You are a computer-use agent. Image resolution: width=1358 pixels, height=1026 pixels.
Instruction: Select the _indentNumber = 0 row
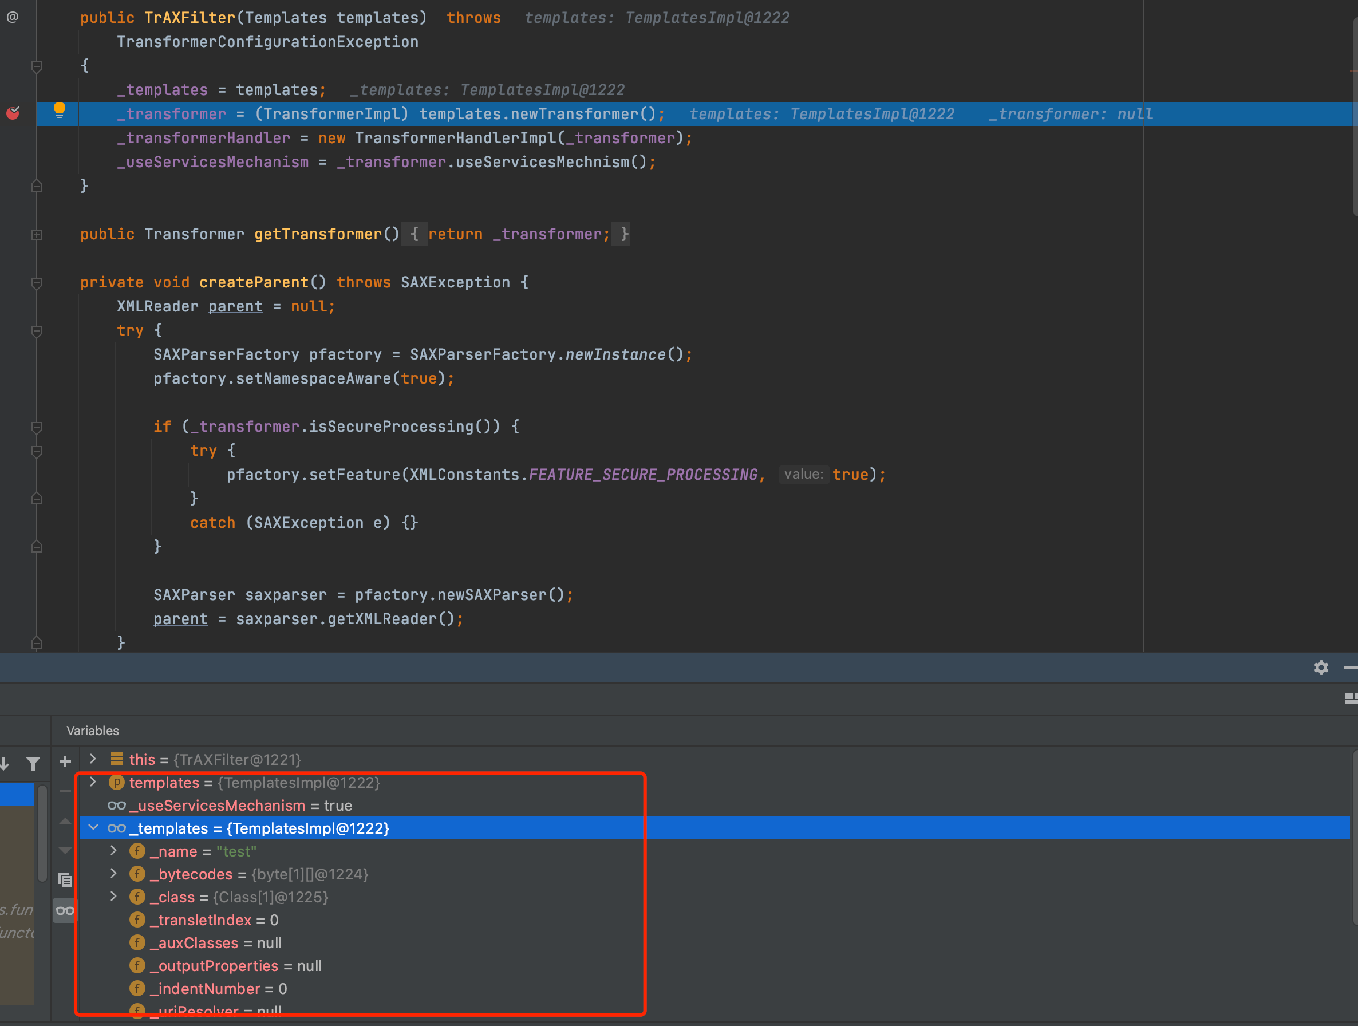click(715, 989)
